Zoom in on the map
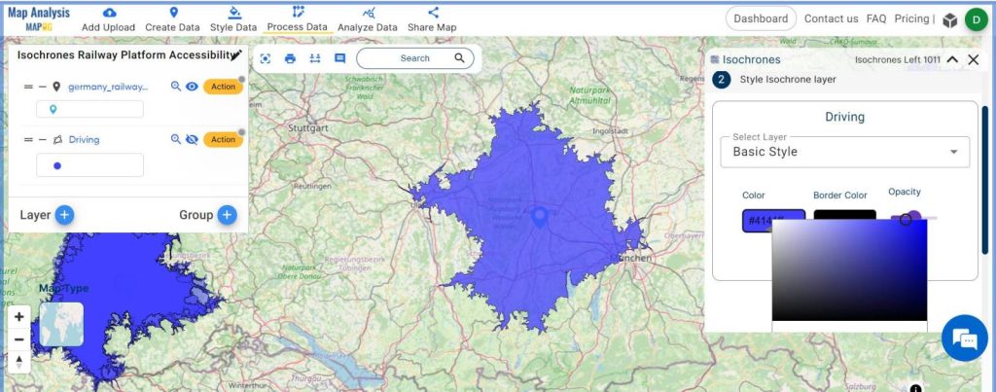The height and width of the screenshot is (392, 996). coord(19,317)
